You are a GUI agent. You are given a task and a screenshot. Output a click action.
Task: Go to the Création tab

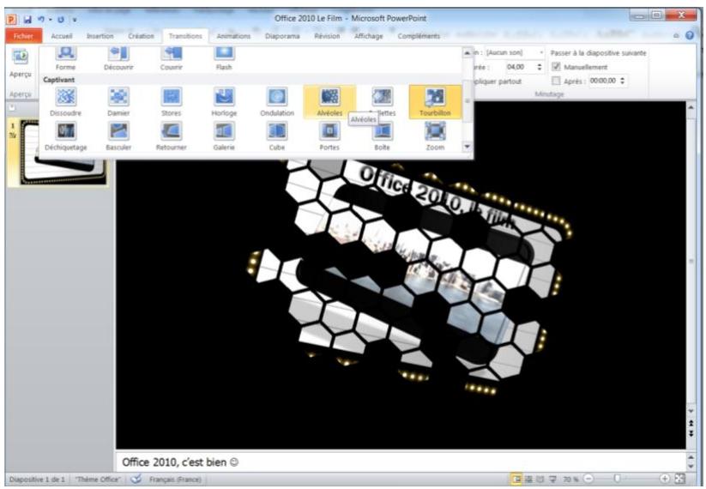point(141,35)
